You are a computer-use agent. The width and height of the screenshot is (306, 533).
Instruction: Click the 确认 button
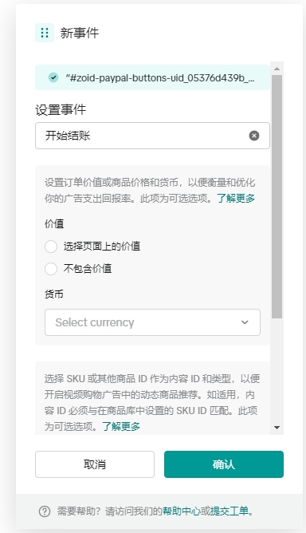click(224, 464)
